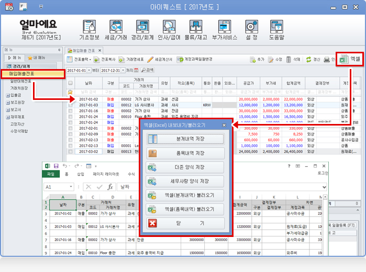Open the 세금/거래 module icon
The width and height of the screenshot is (366, 272).
click(x=116, y=27)
